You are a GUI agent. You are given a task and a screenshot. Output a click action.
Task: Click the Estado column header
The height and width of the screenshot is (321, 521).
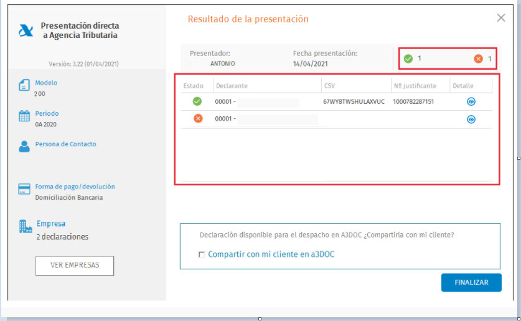(x=194, y=86)
